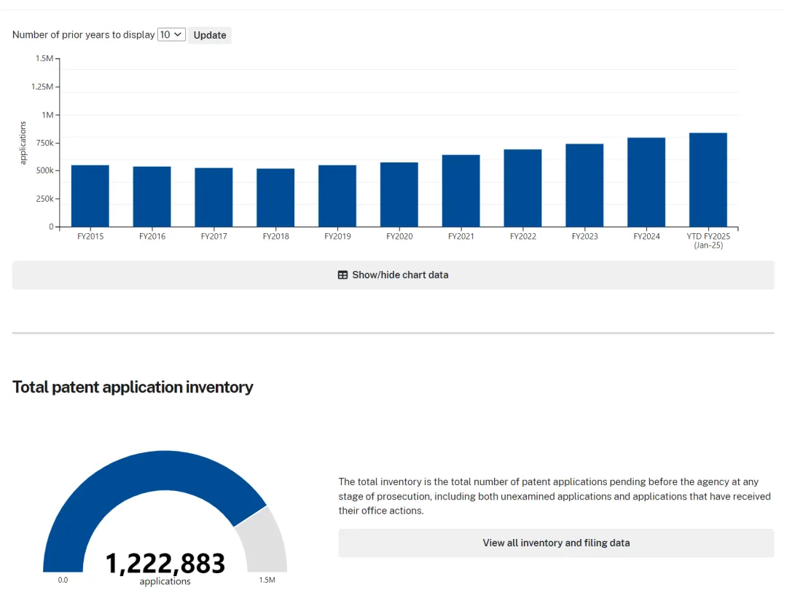Select the YTD FY2025 bar
Viewport: 787px width, 606px height.
pos(708,180)
